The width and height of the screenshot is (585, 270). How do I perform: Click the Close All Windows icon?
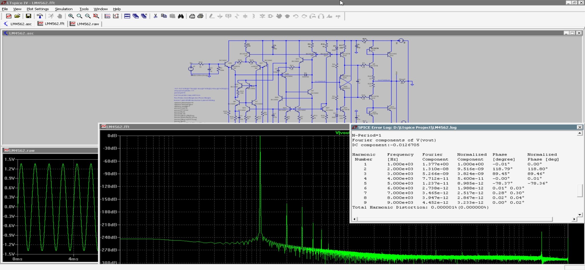point(144,16)
